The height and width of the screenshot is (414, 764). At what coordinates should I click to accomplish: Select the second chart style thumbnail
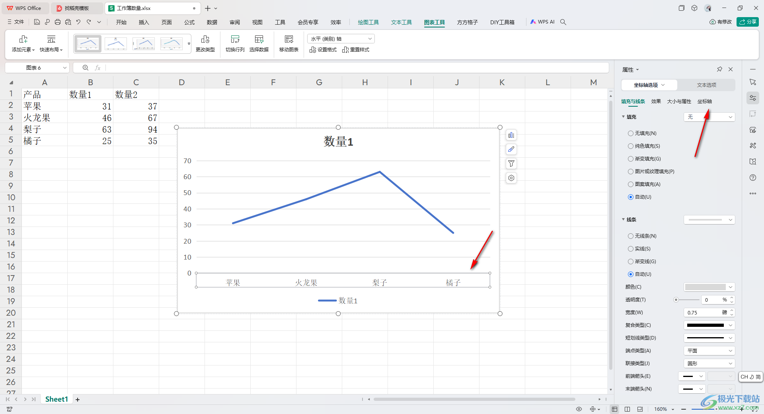[x=115, y=44]
